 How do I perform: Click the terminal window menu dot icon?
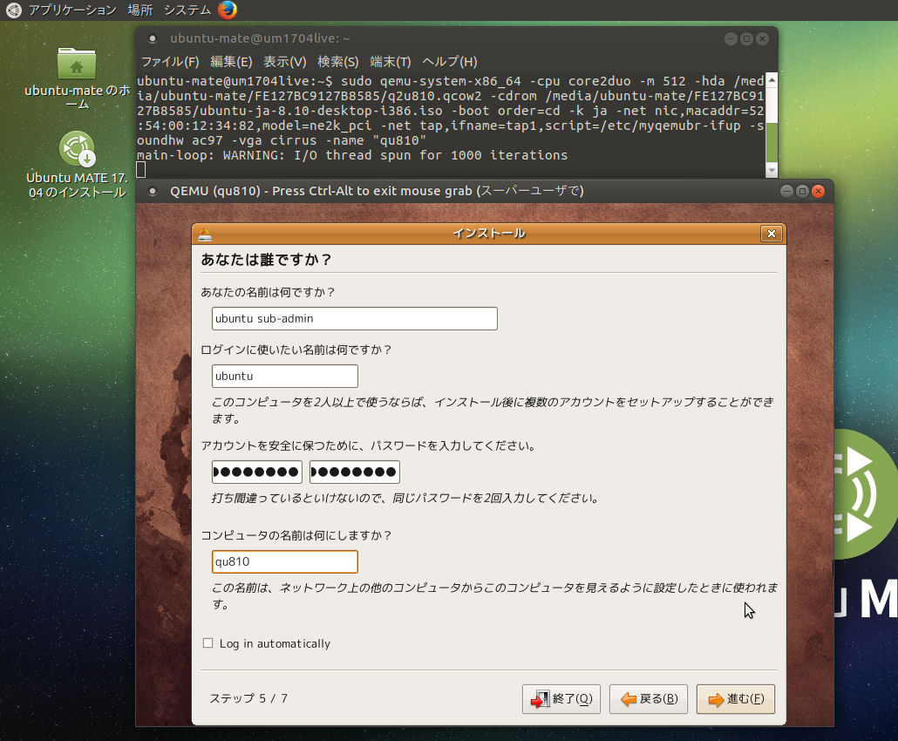(x=153, y=39)
